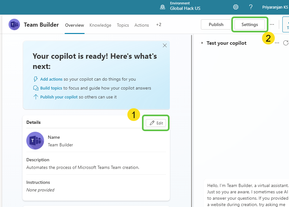Edit the copilot Details
The width and height of the screenshot is (289, 207).
156,123
